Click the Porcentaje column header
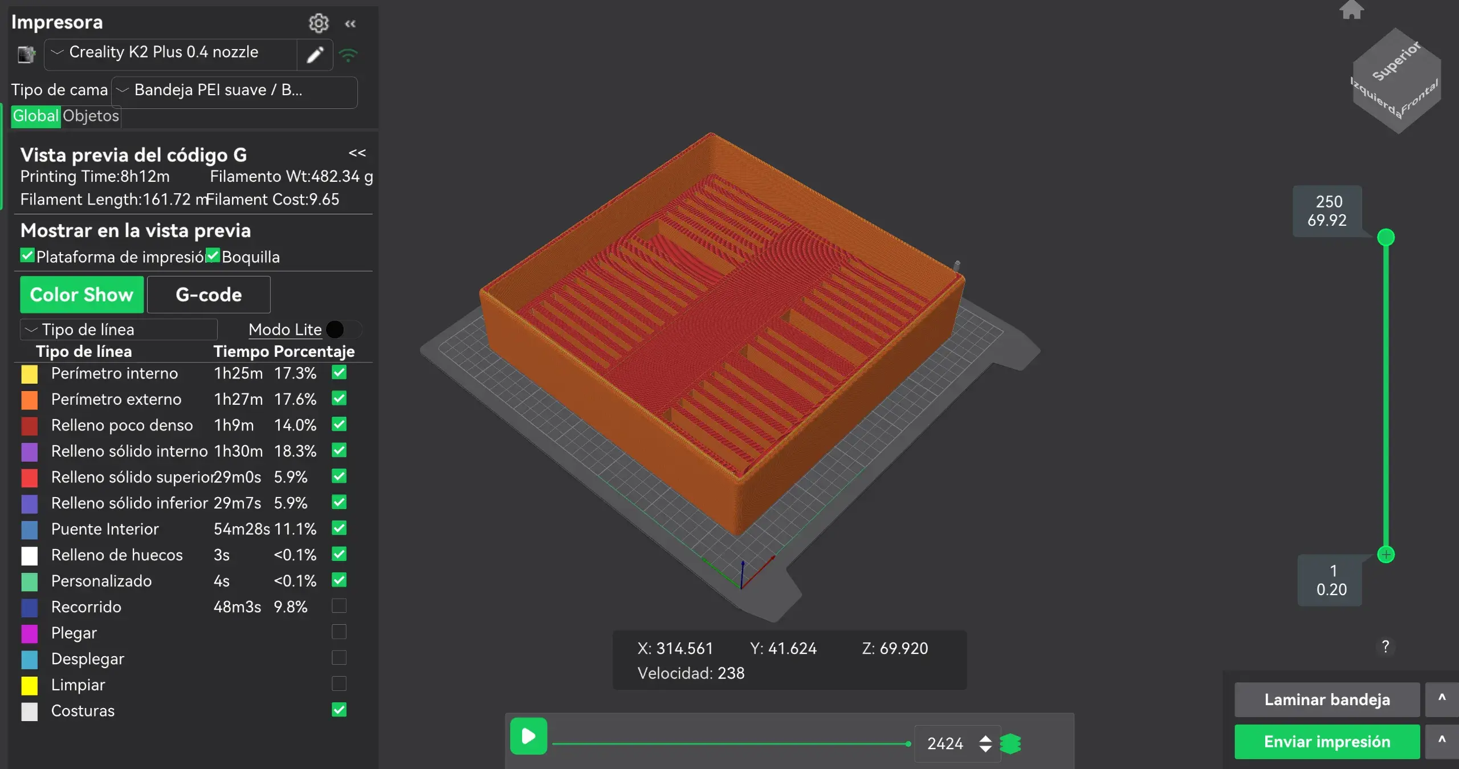 point(314,352)
